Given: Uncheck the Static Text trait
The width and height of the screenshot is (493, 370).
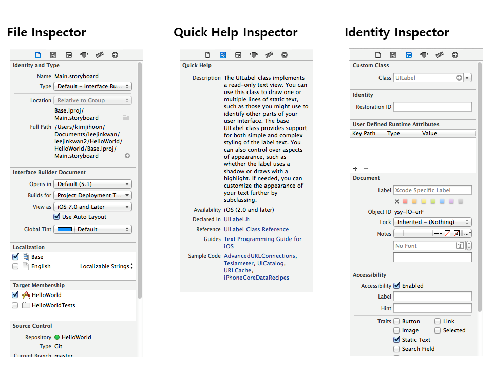Looking at the screenshot, I should [x=396, y=340].
